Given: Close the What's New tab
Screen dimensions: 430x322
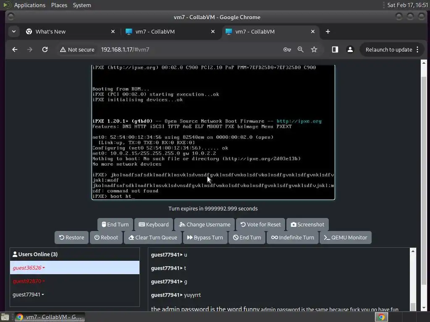Looking at the screenshot, I should pos(113,31).
